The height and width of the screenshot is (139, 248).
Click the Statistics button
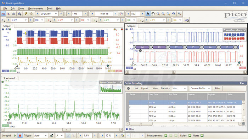[165, 89]
